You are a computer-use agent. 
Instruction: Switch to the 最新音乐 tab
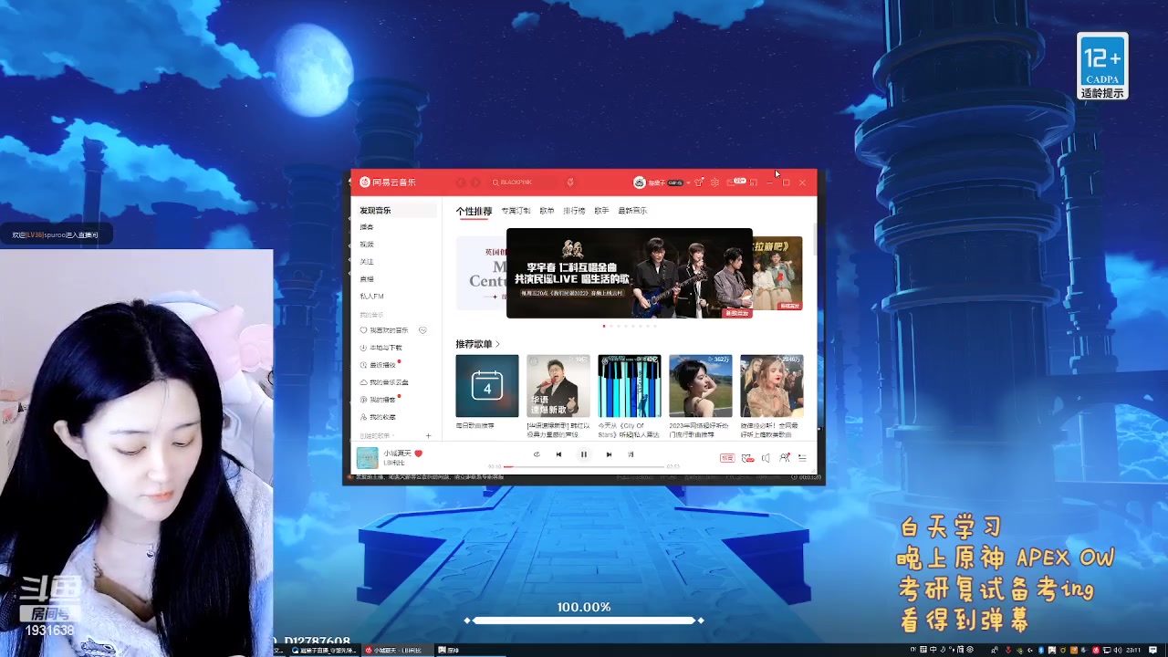(x=632, y=211)
